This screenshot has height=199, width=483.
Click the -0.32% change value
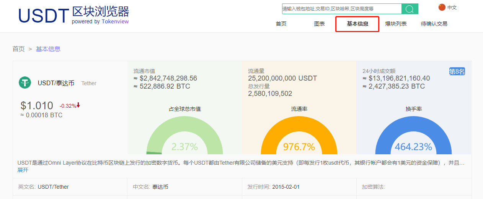point(68,106)
